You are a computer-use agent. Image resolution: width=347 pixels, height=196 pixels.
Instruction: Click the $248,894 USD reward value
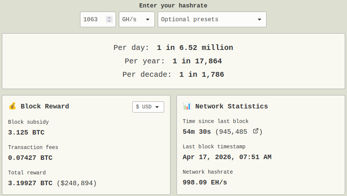pos(77,183)
